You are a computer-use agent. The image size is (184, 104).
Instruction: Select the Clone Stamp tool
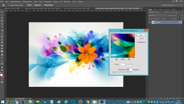[x=2, y=36]
